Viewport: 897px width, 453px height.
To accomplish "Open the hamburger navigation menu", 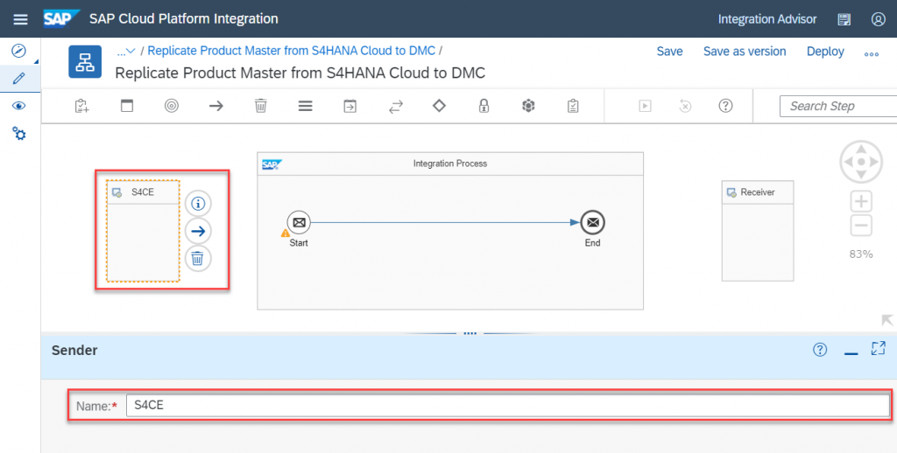I will (x=20, y=19).
